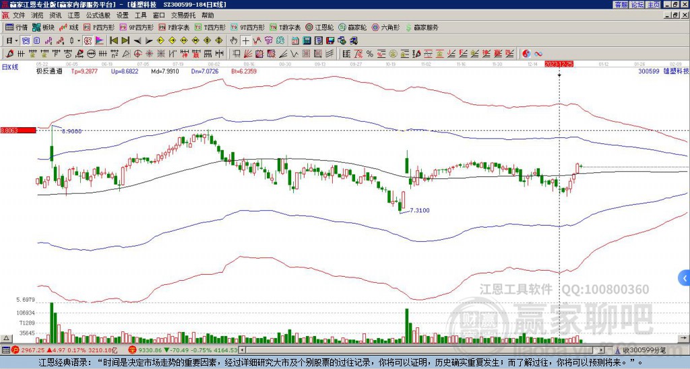Click the 8.9000 high price label

point(71,131)
